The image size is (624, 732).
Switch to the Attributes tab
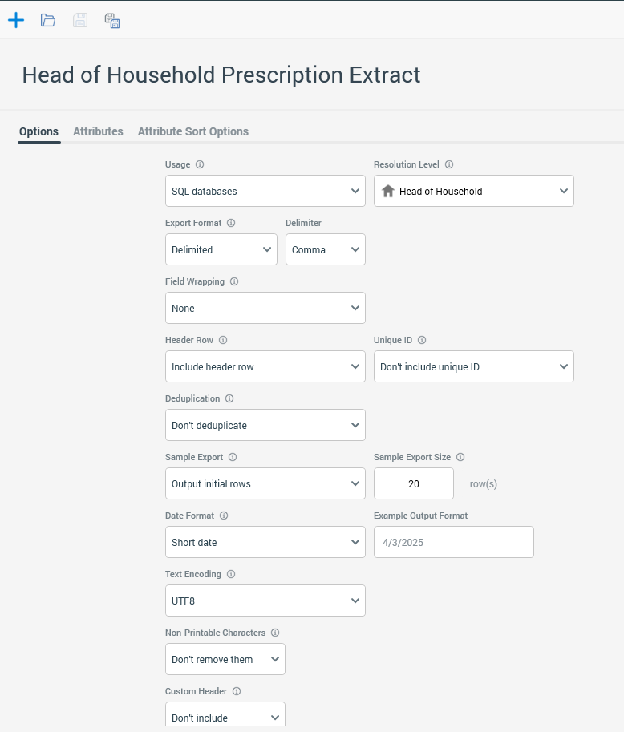pyautogui.click(x=98, y=131)
